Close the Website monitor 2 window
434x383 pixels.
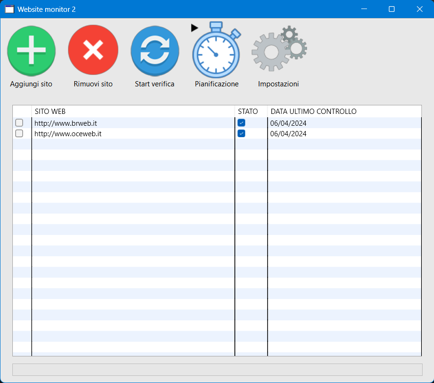420,9
